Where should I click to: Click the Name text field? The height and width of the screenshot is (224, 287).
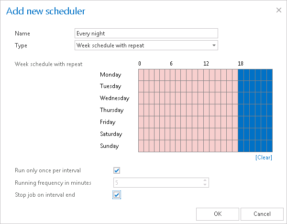[146, 33]
